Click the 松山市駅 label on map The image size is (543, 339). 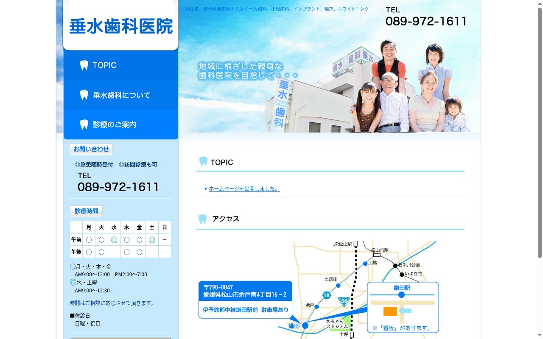click(x=380, y=250)
